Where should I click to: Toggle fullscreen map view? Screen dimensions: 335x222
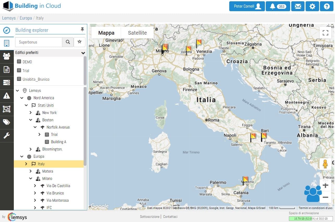(325, 33)
